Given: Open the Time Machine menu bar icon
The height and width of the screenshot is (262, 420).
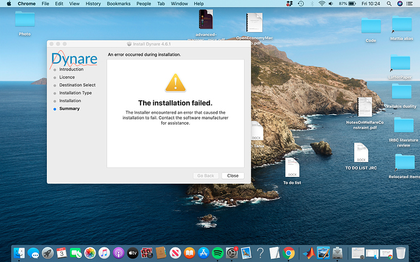Looking at the screenshot, I should click(301, 4).
